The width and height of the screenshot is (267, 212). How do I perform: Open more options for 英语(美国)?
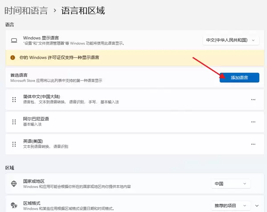click(x=253, y=144)
